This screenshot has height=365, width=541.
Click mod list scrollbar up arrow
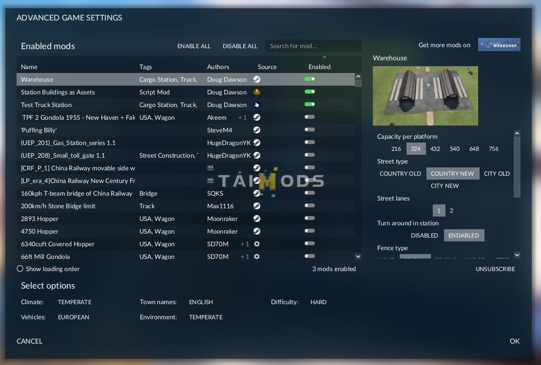[x=358, y=76]
